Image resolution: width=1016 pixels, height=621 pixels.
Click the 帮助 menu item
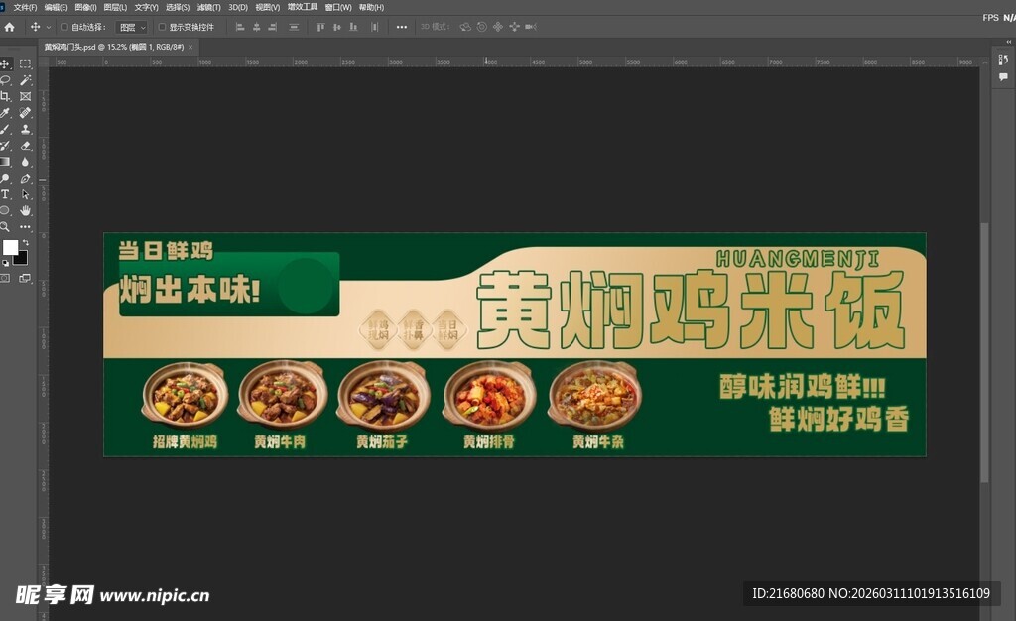click(x=369, y=7)
